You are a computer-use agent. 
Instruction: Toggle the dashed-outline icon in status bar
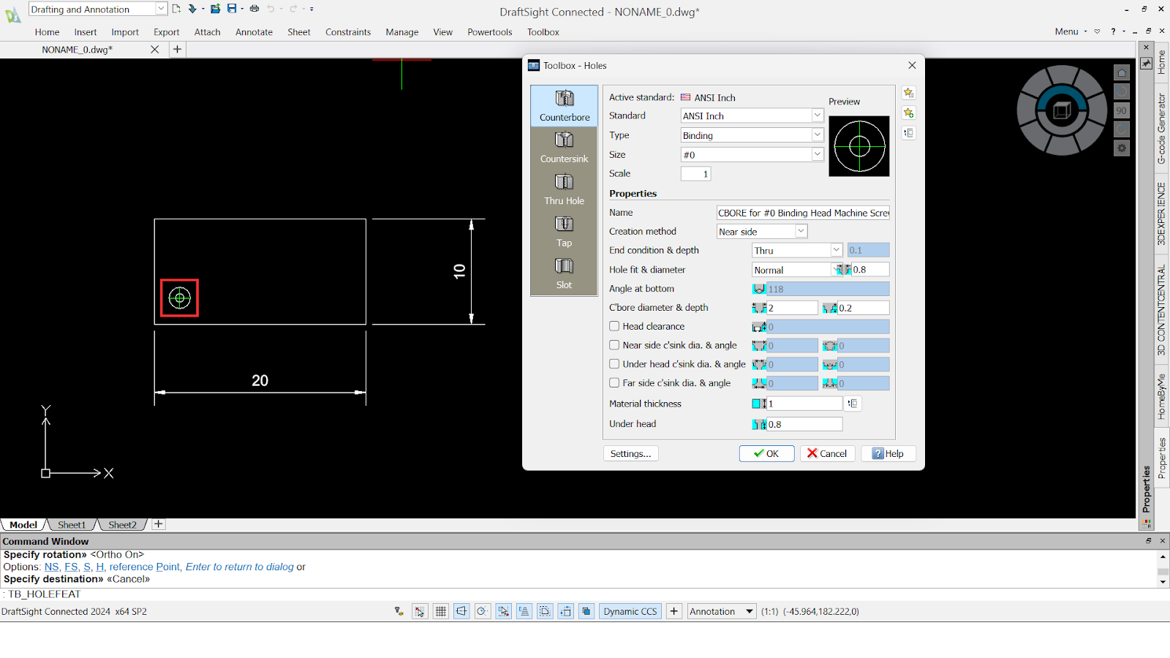(x=545, y=611)
